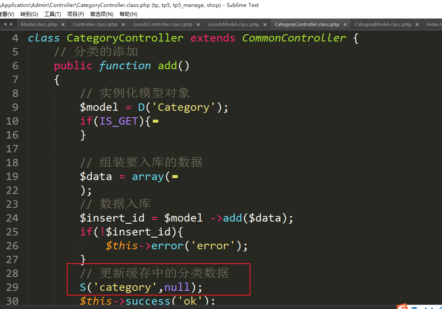Click the Sogou input method icon
This screenshot has width=442, height=309.
point(403,307)
